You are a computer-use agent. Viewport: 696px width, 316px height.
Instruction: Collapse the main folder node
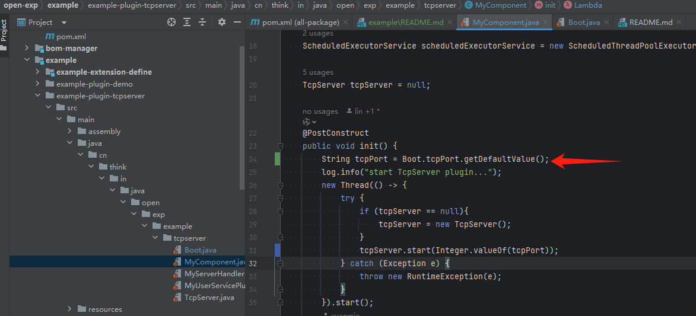point(59,120)
